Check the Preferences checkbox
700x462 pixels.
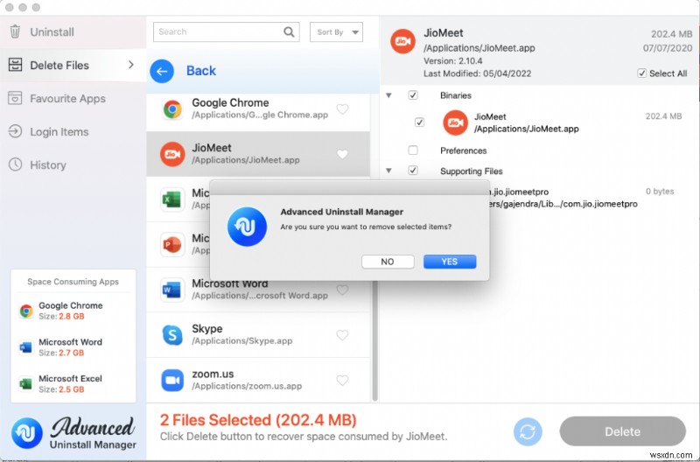(413, 150)
